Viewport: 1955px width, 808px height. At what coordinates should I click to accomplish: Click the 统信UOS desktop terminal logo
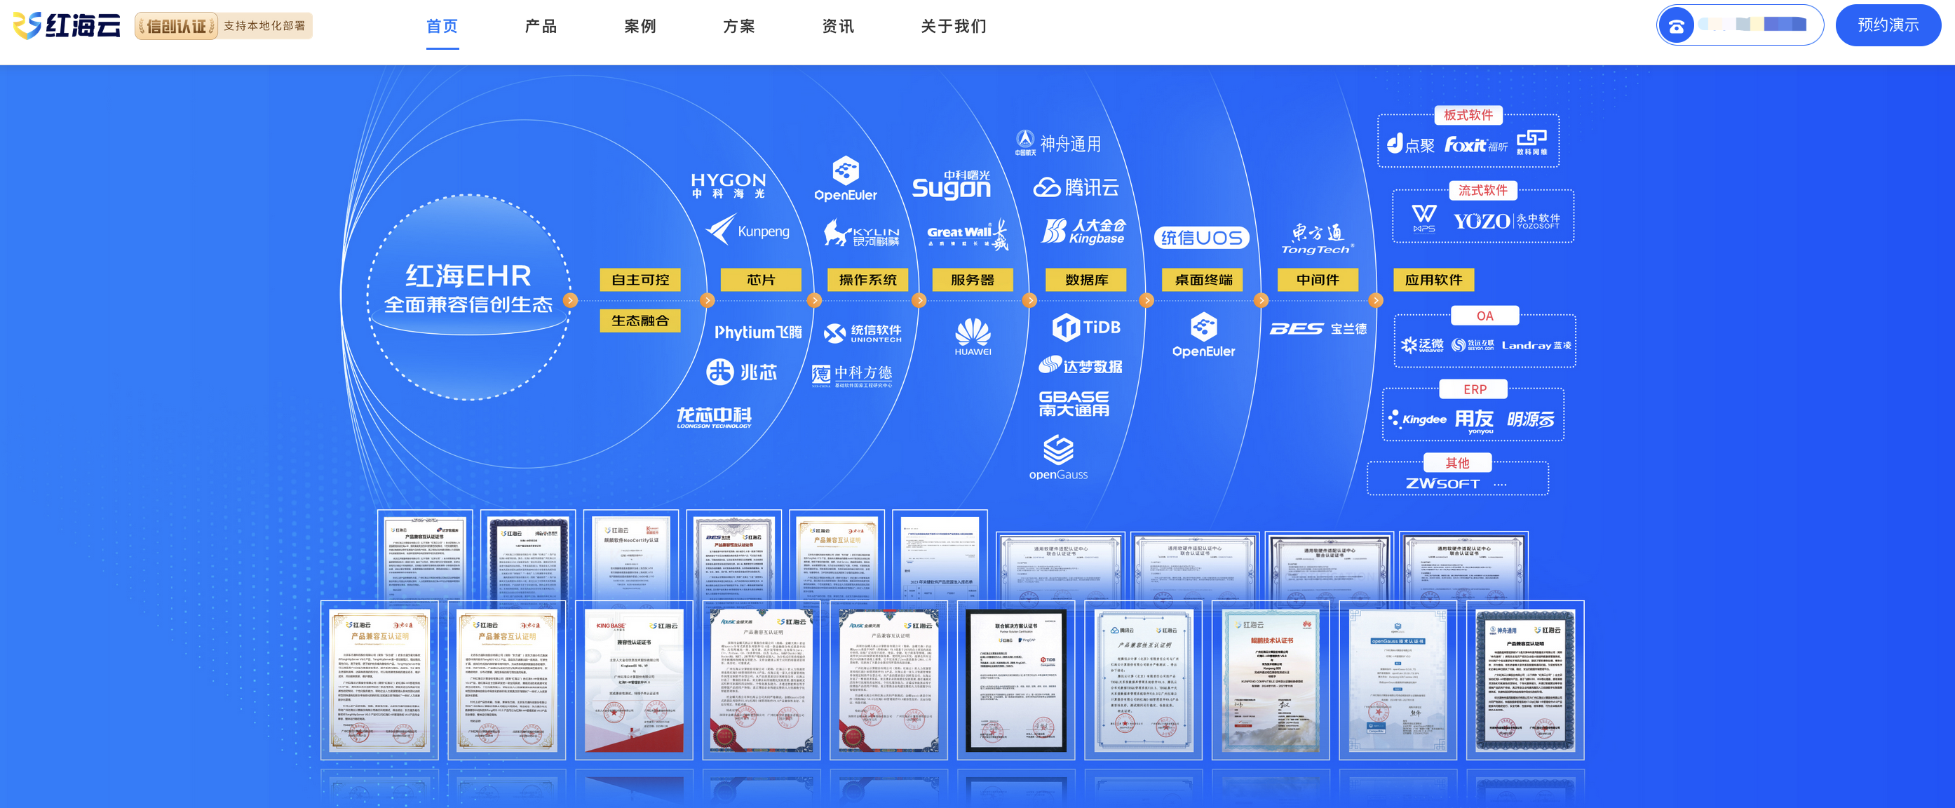point(1201,238)
